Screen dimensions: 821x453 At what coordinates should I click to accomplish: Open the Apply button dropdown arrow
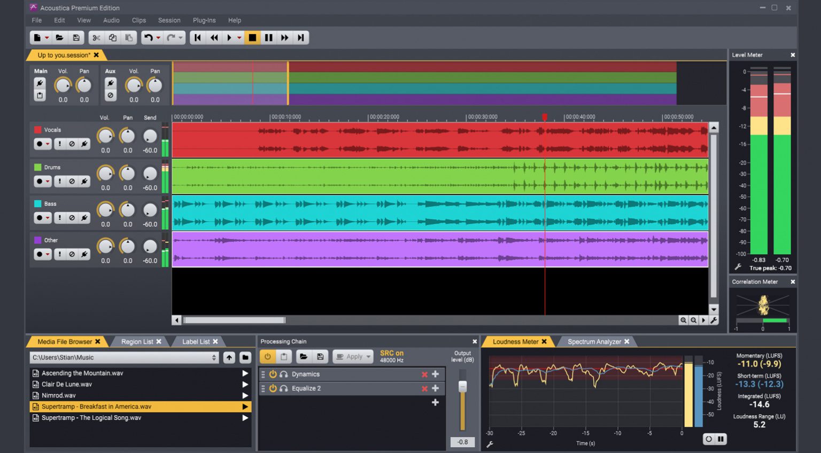point(368,357)
